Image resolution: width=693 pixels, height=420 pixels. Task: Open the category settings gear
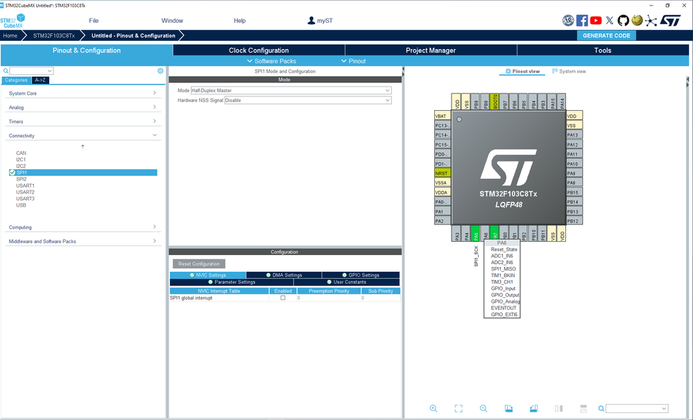(x=160, y=71)
